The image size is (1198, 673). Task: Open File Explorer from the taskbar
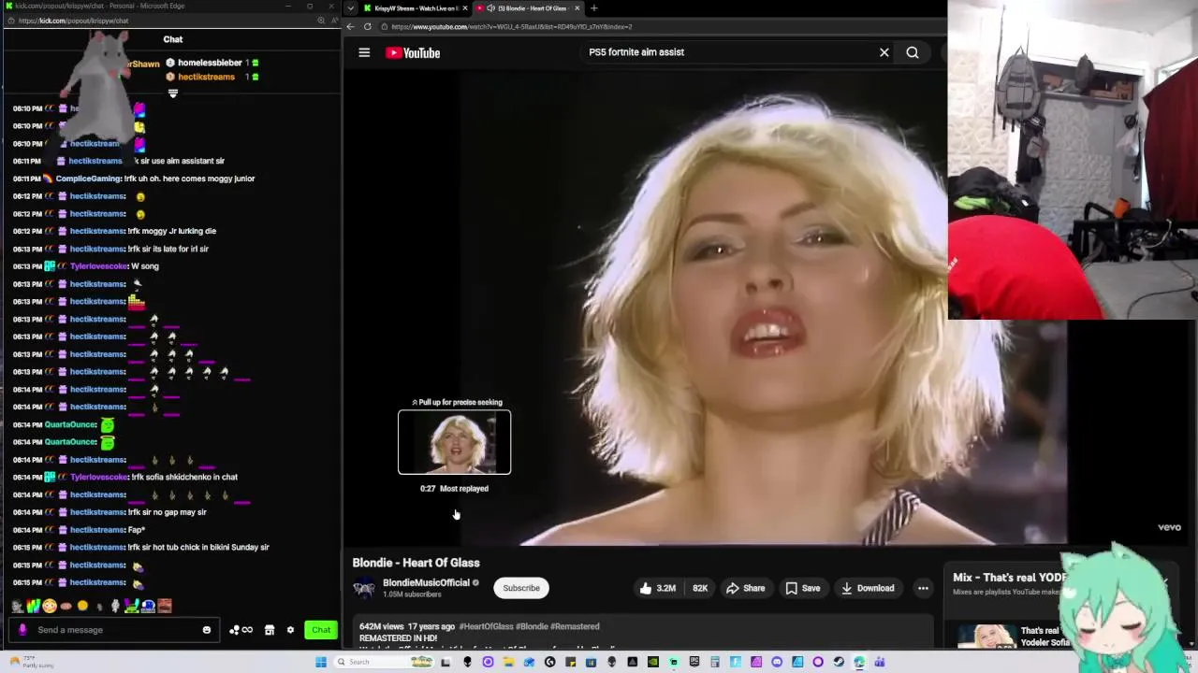508,662
